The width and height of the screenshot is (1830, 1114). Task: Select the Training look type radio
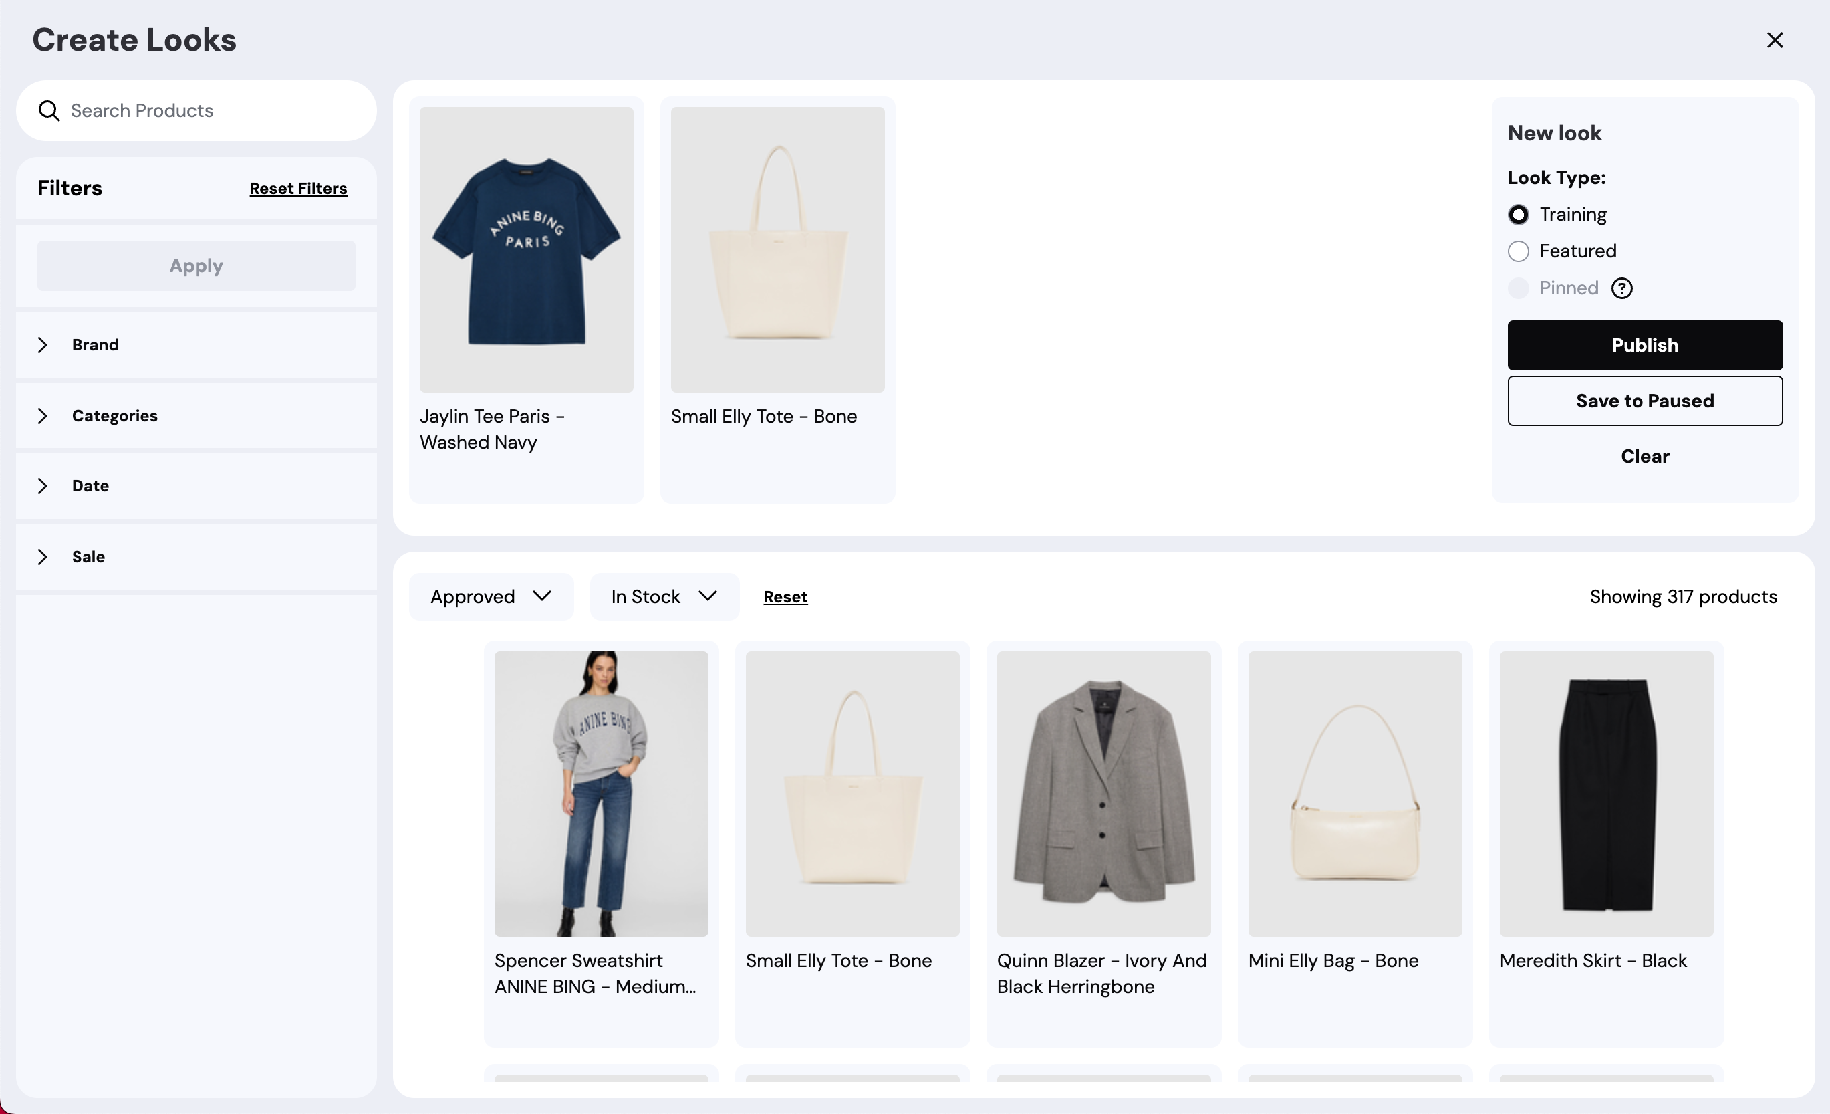[1518, 215]
